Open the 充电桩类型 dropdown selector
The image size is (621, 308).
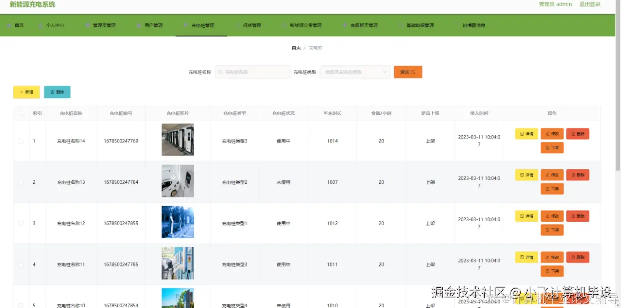[355, 72]
